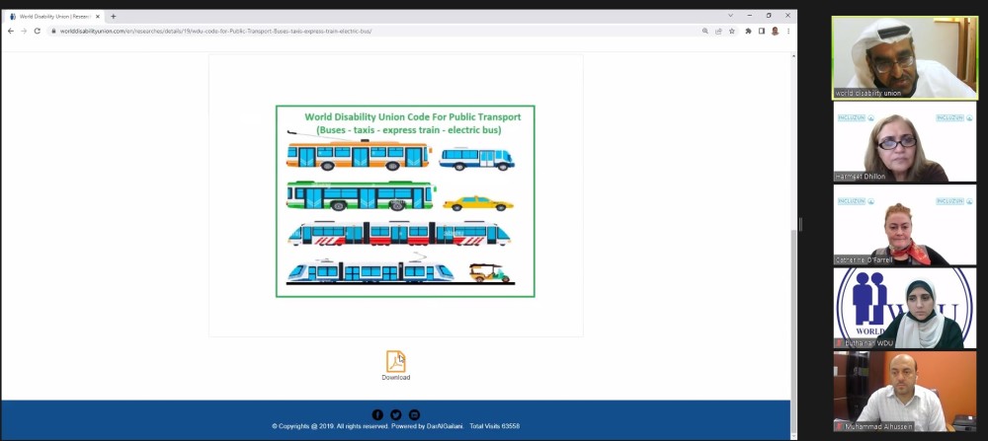Select buthanan WDU video tile

905,308
